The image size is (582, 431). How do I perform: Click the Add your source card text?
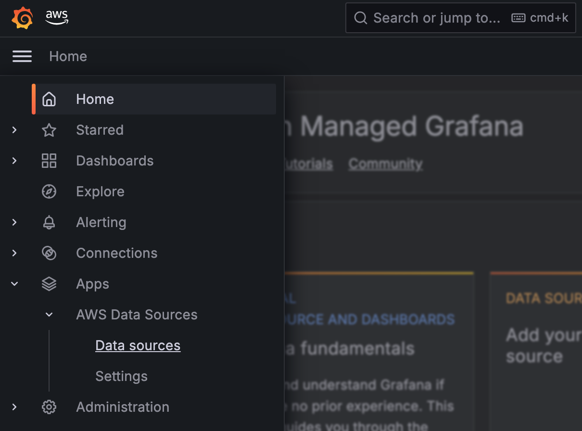(544, 345)
